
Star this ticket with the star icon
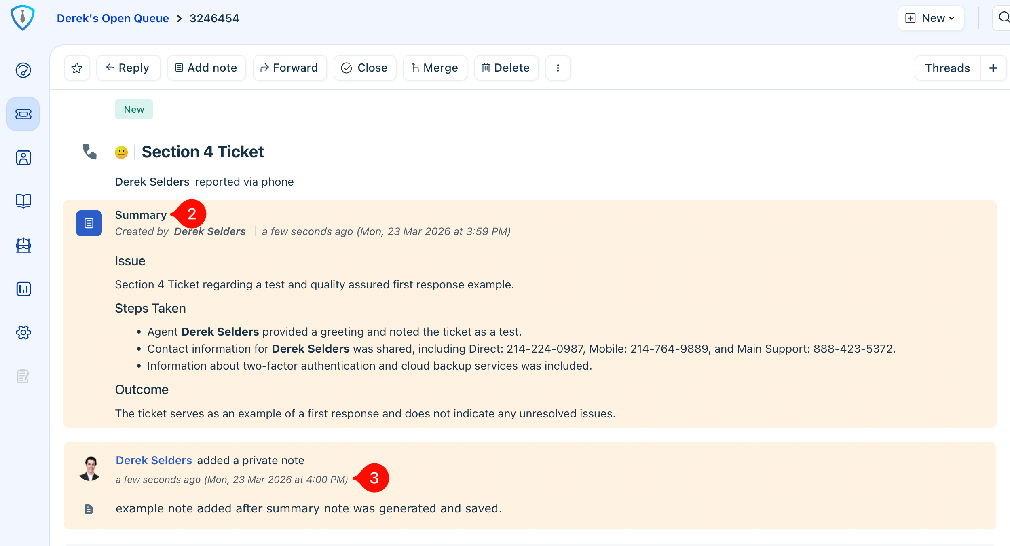point(77,68)
